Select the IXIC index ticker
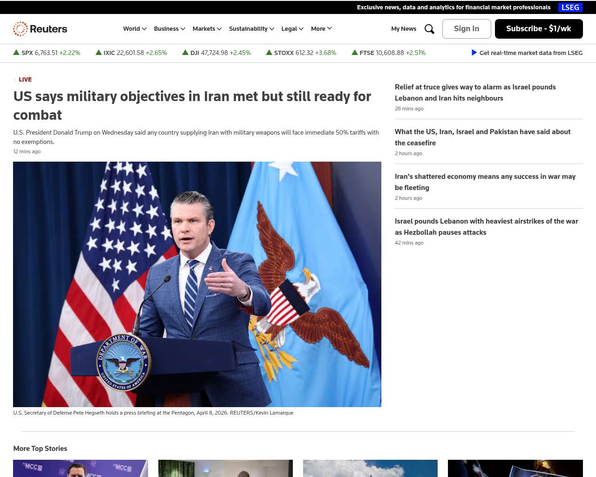 click(x=131, y=53)
